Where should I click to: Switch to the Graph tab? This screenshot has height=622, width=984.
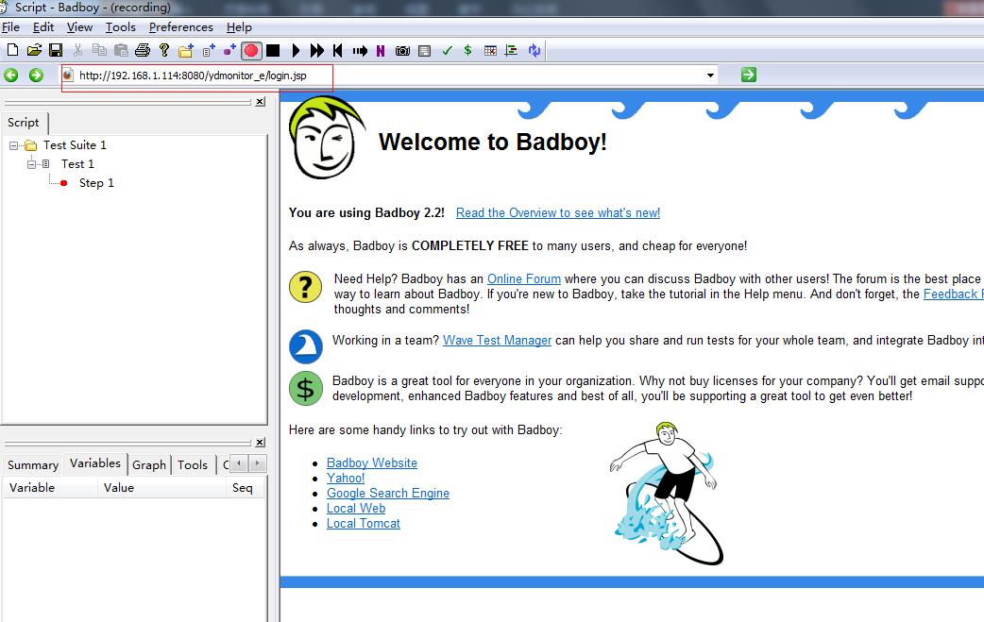148,464
